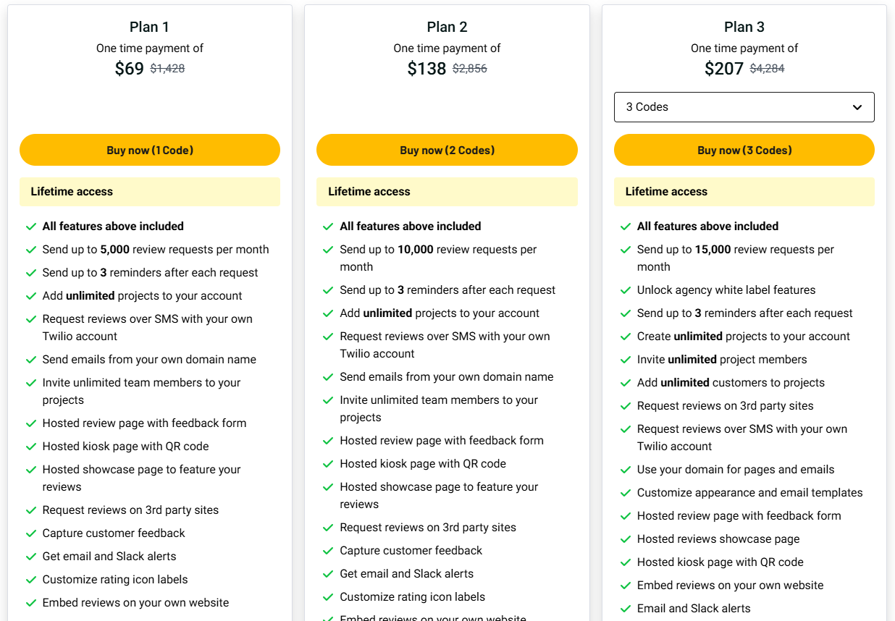Viewport: 895px width, 621px height.
Task: Open the 3 Codes dropdown in Plan 3
Action: pyautogui.click(x=744, y=107)
